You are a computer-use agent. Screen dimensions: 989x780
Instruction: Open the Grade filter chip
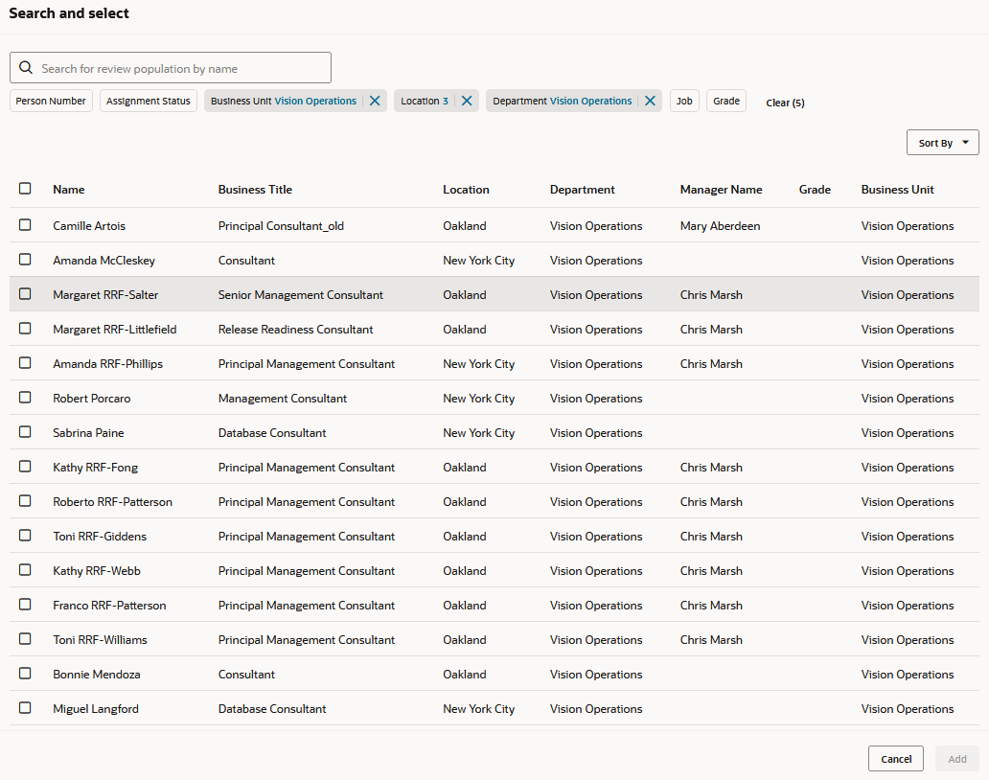tap(726, 101)
